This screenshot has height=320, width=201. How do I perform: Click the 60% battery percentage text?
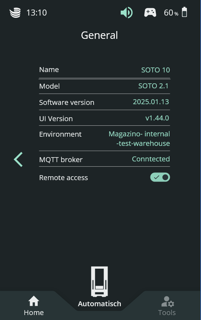171,13
